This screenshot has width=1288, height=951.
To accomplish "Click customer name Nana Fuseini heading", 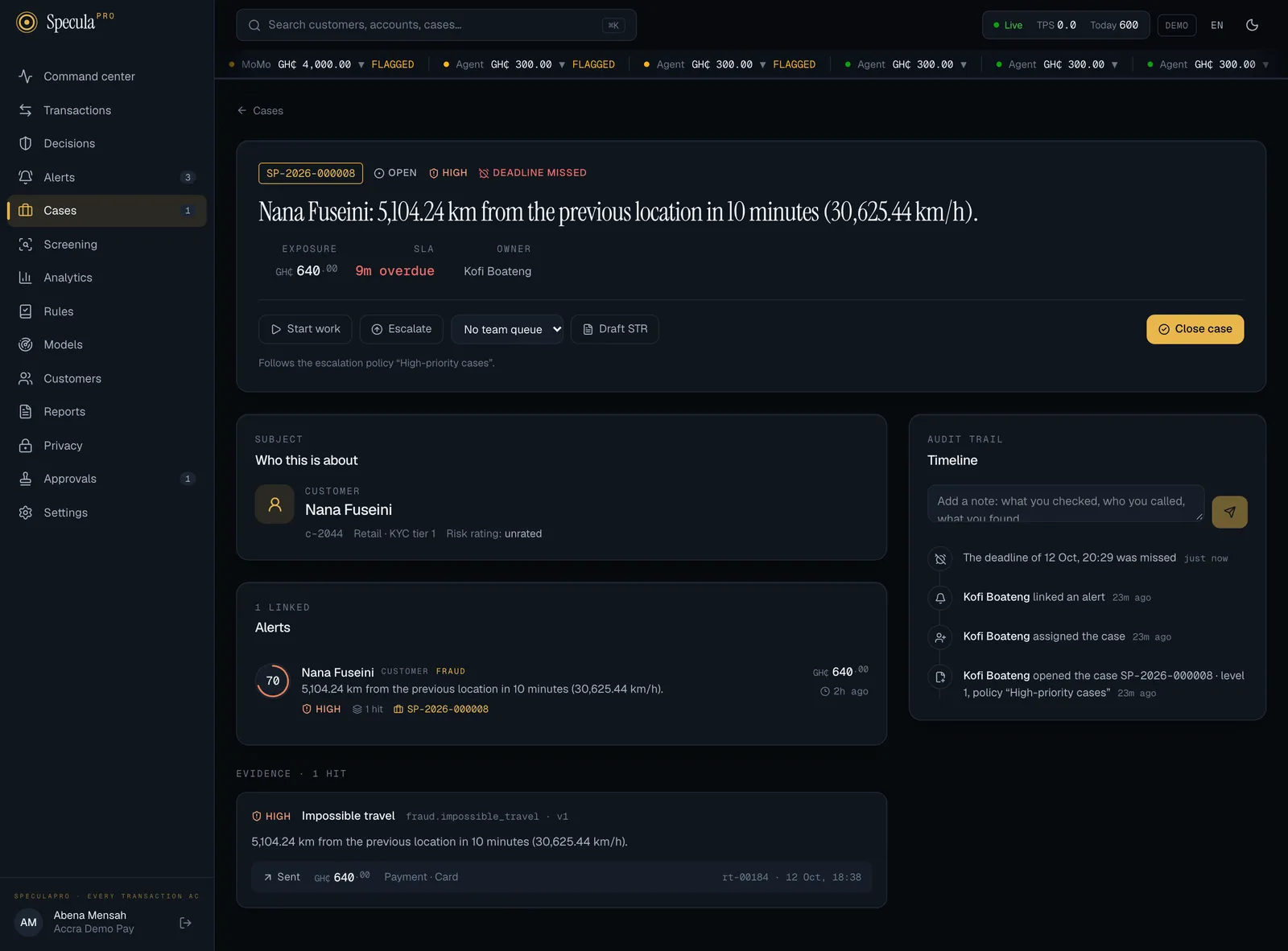I will pos(349,510).
